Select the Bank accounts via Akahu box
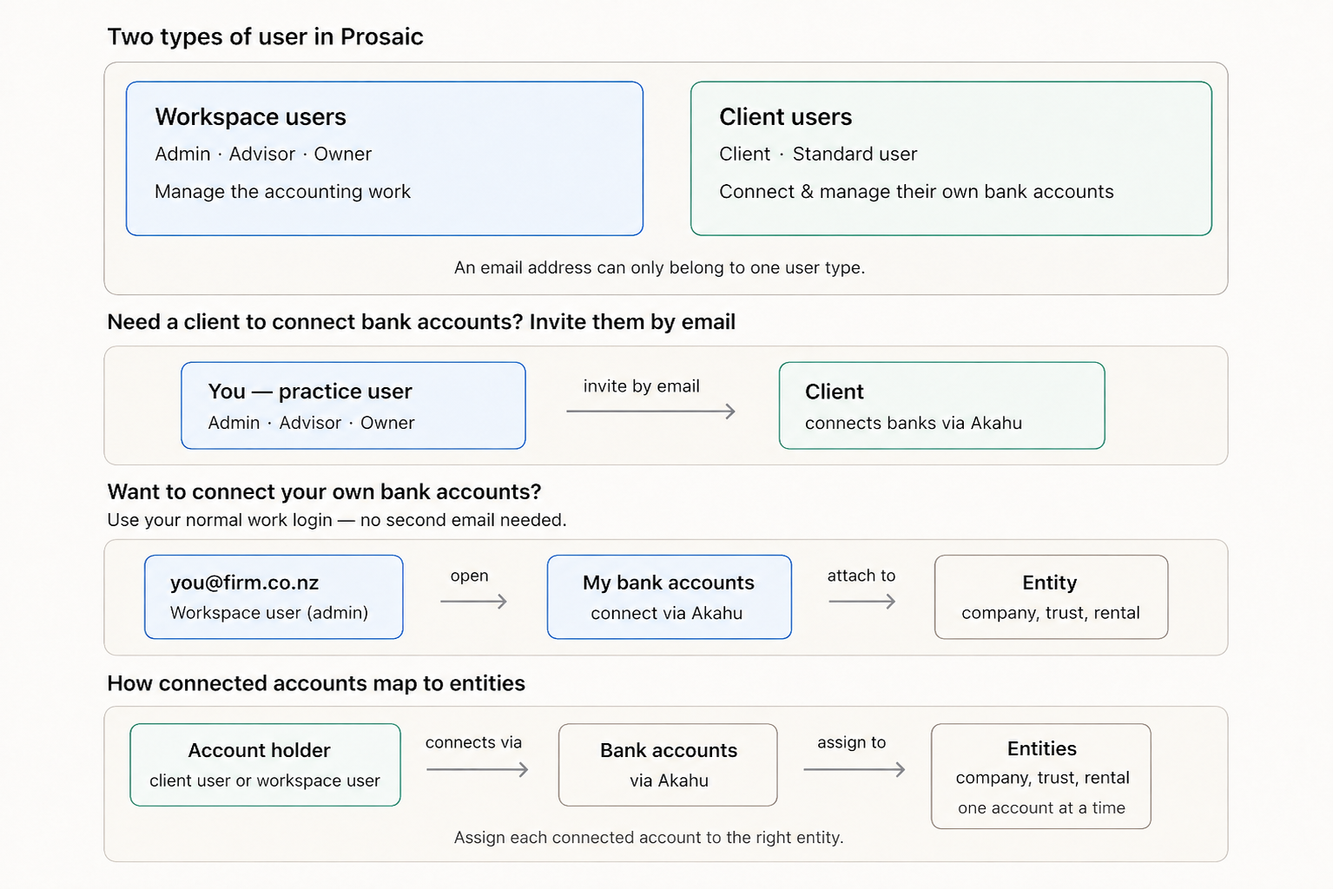Image resolution: width=1333 pixels, height=889 pixels. [x=668, y=765]
